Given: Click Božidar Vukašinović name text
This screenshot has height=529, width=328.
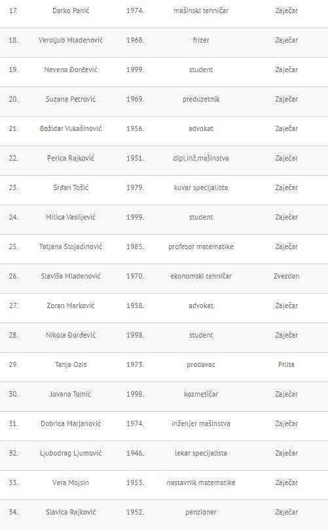Looking at the screenshot, I should (x=71, y=128).
